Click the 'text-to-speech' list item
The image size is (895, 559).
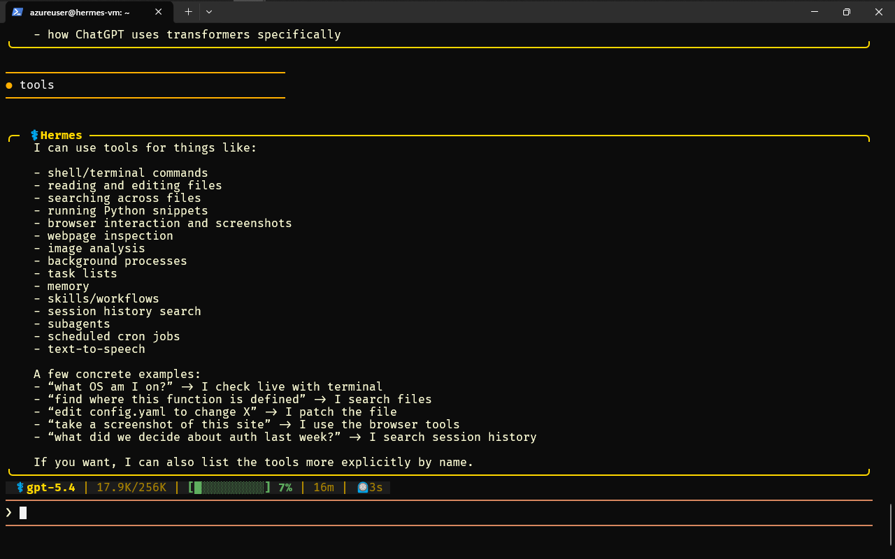(x=89, y=349)
